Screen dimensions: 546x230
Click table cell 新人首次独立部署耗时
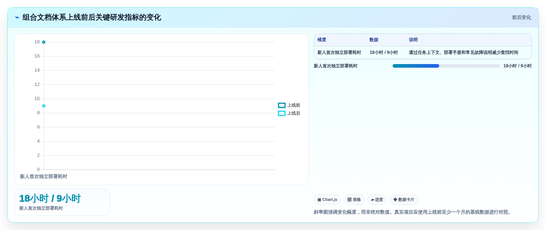339,52
